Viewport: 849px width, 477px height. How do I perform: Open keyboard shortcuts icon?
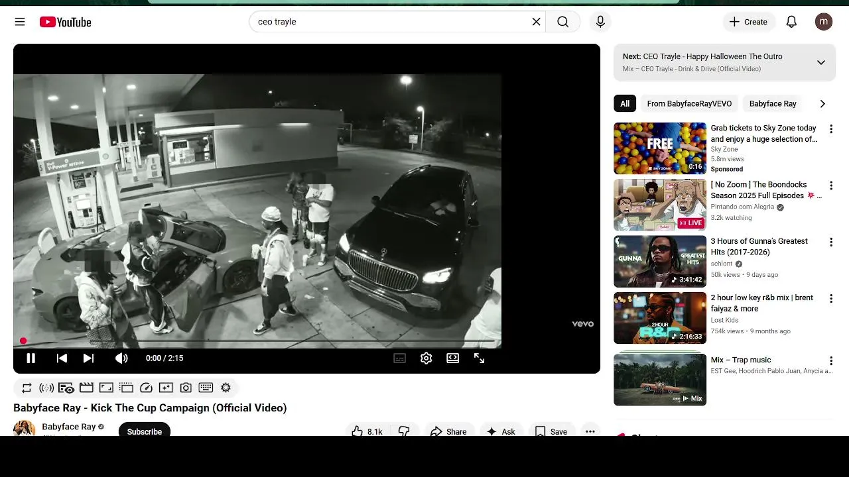[x=206, y=388]
